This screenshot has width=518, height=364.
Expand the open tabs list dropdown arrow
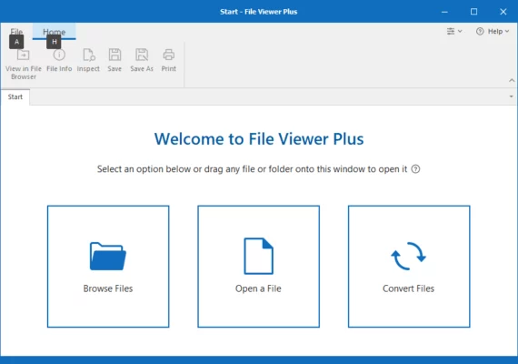(511, 96)
